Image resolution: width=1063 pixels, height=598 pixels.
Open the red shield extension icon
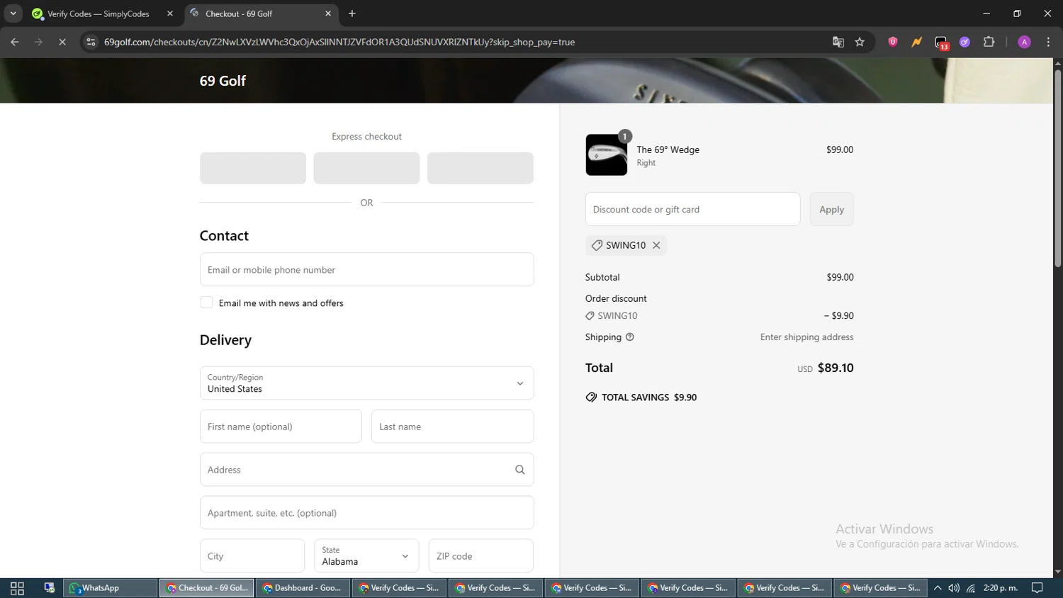point(893,42)
